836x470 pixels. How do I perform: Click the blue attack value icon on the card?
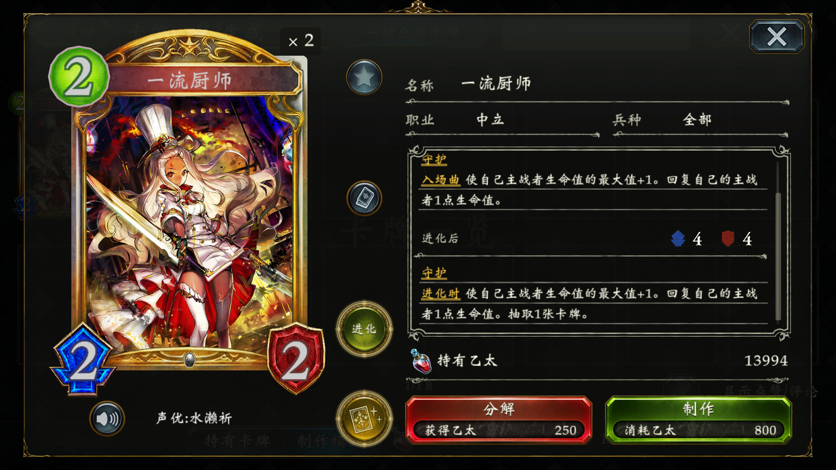pos(83,359)
